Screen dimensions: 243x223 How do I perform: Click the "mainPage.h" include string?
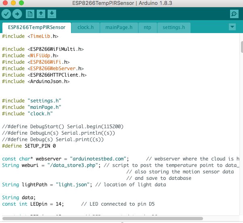click(x=44, y=107)
